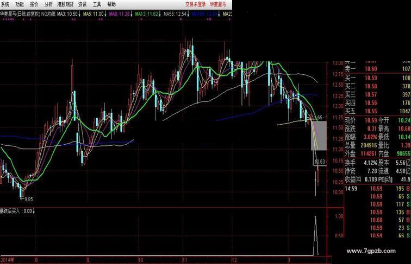
Task: Click the 换手 value 4.12%
Action: click(370, 163)
